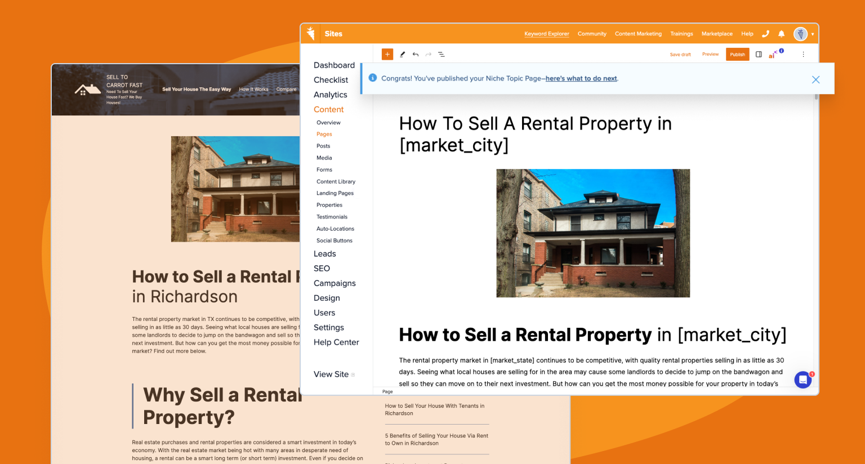Screen dimensions: 865x464
Task: Open SEO in the sidebar
Action: (x=322, y=269)
